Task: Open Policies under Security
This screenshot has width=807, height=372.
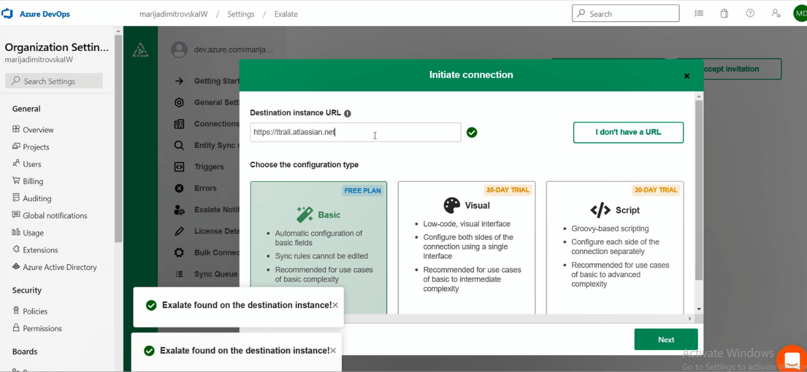Action: pyautogui.click(x=35, y=311)
